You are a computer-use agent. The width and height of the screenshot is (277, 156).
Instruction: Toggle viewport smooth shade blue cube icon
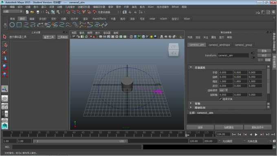point(135,37)
